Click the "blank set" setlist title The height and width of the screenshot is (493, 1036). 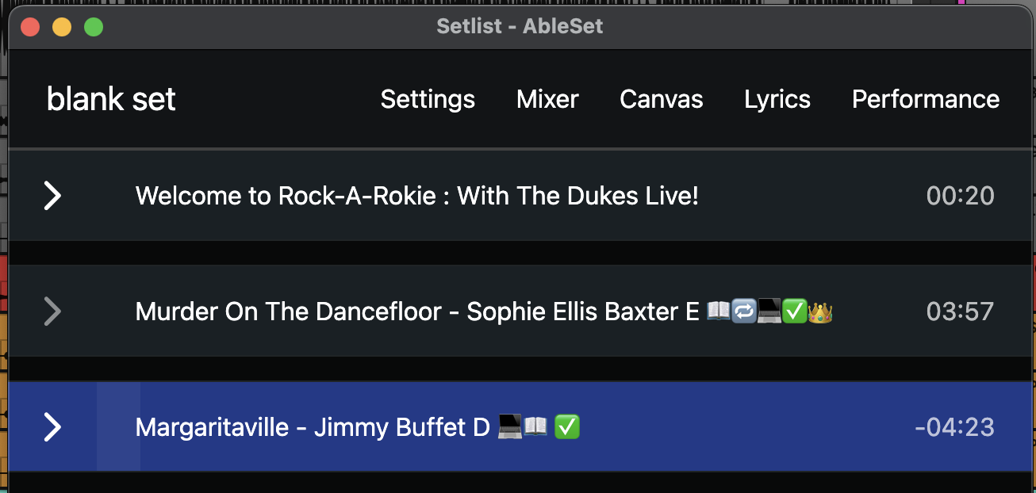(x=111, y=99)
